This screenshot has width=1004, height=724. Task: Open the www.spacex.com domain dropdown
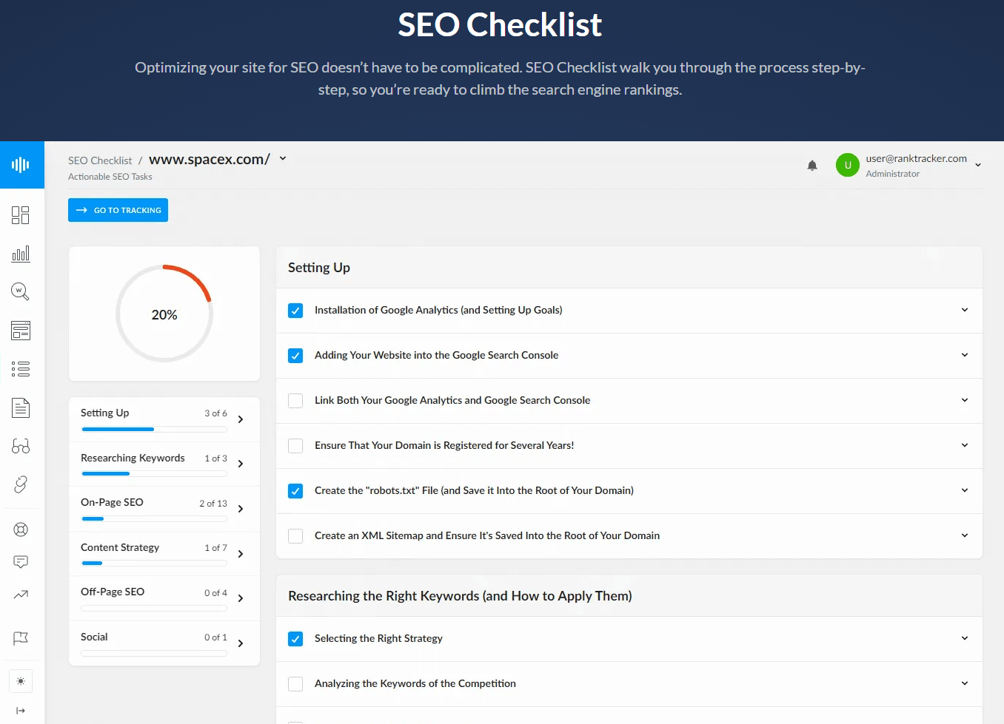click(283, 158)
